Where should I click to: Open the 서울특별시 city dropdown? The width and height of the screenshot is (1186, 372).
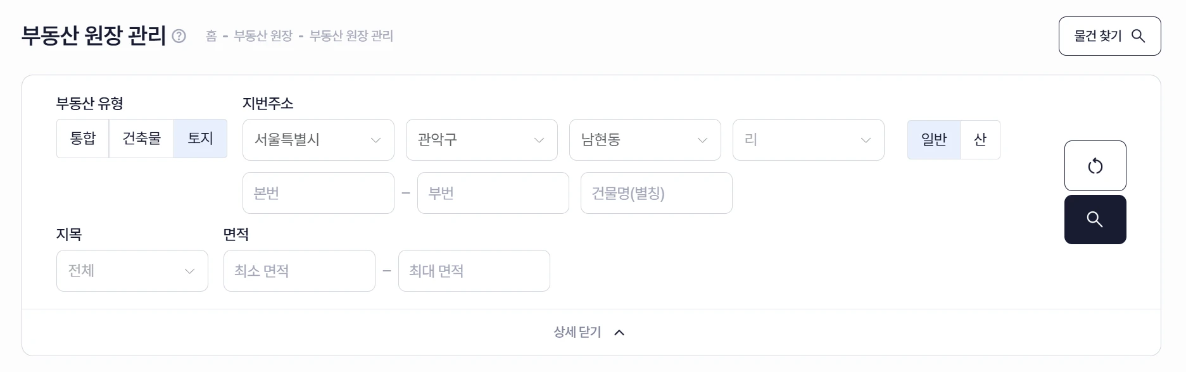pos(319,140)
